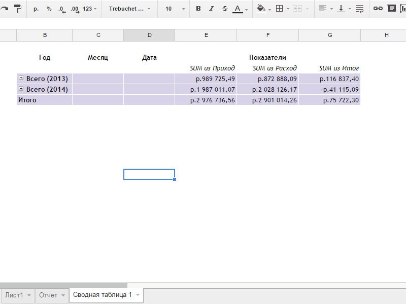Select cell with value р.2 028 126,17

pyautogui.click(x=268, y=90)
